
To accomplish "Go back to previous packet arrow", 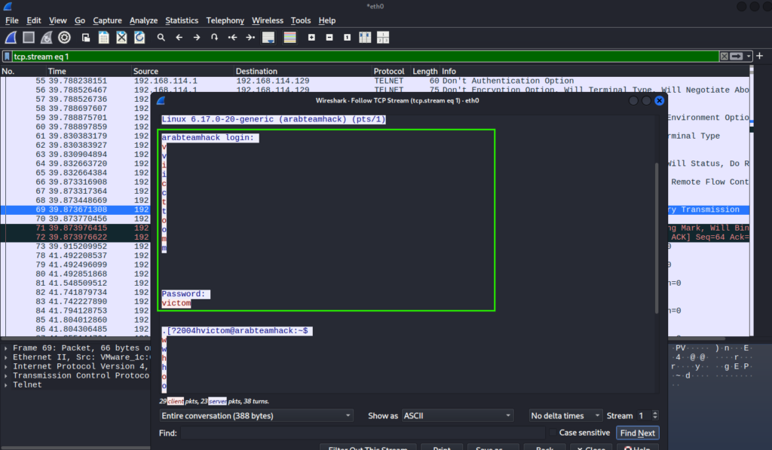I will coord(179,37).
